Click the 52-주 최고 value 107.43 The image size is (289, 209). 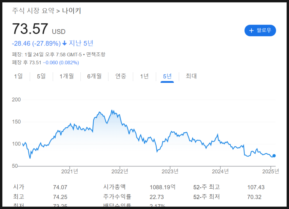pyautogui.click(x=256, y=187)
